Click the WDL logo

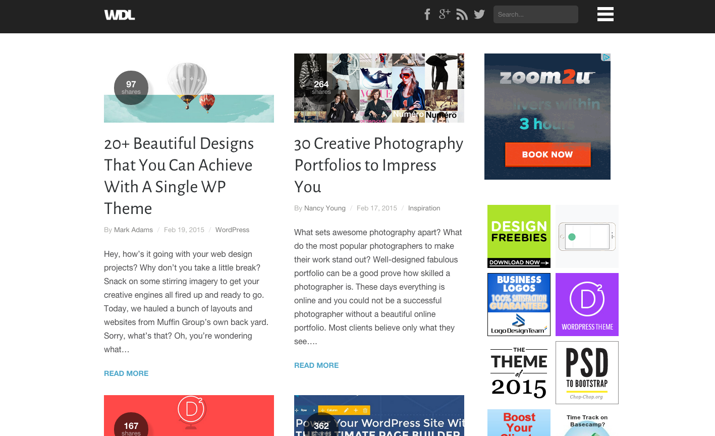click(119, 14)
